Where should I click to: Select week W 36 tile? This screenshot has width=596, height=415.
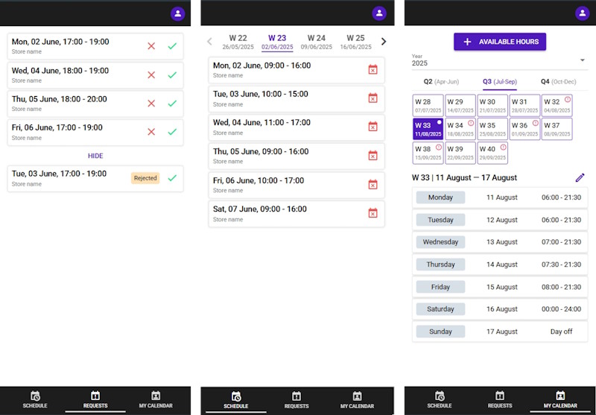point(524,129)
